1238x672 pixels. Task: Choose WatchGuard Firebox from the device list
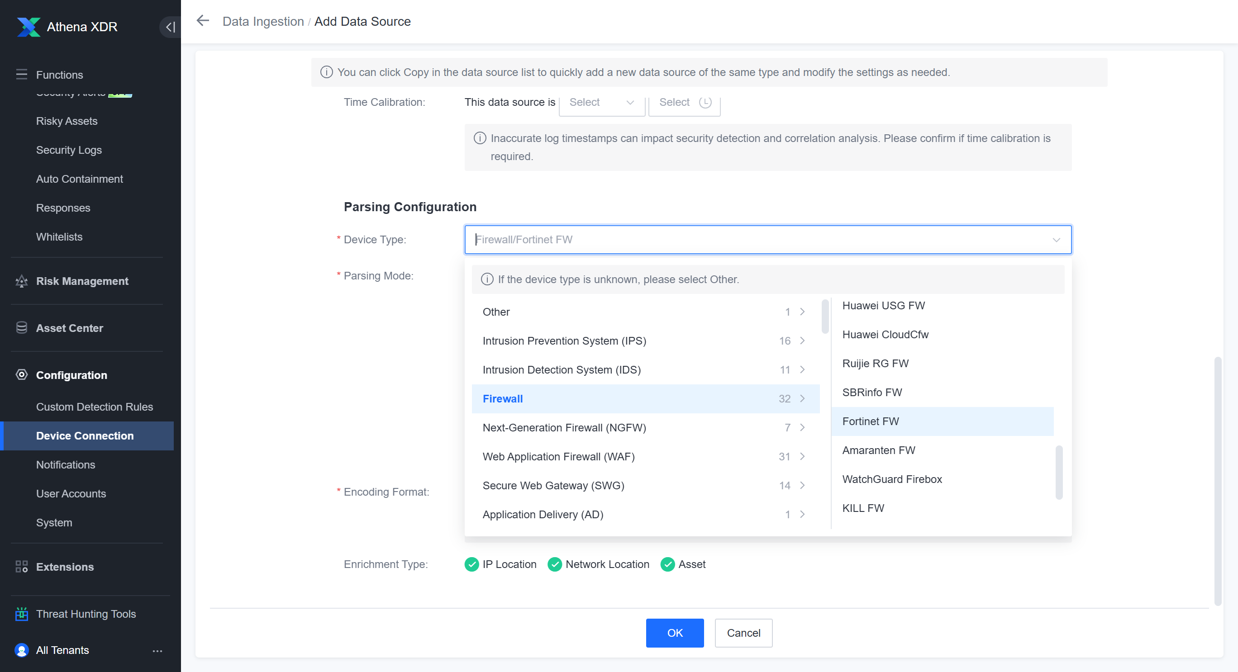[891, 479]
